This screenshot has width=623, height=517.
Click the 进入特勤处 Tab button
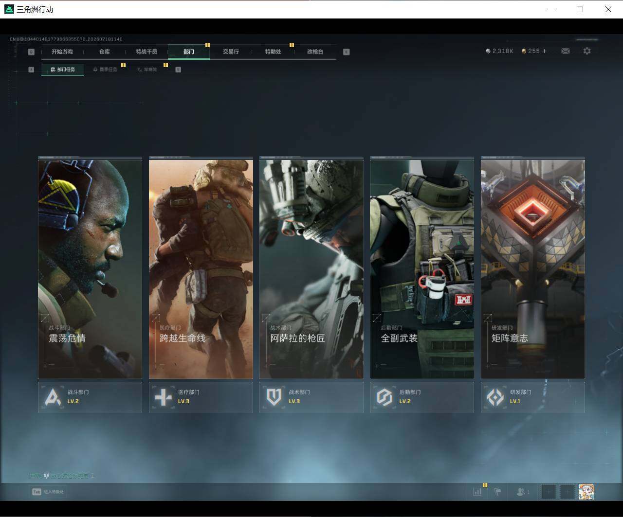click(x=48, y=492)
